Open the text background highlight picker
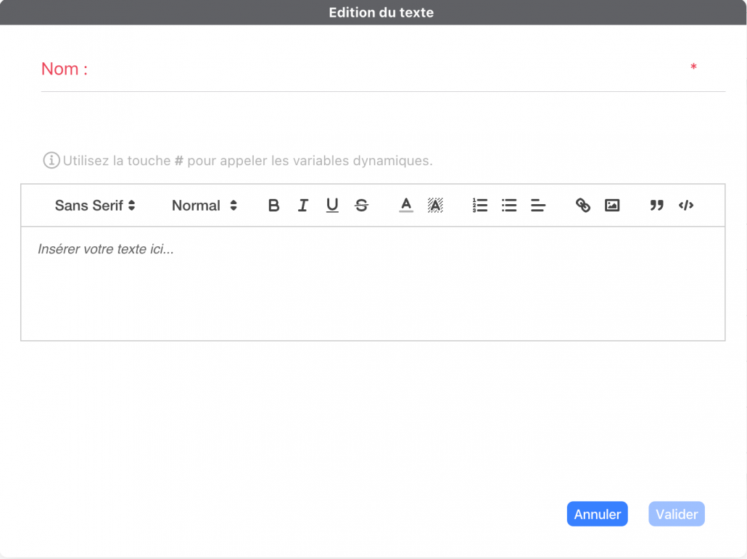 435,206
